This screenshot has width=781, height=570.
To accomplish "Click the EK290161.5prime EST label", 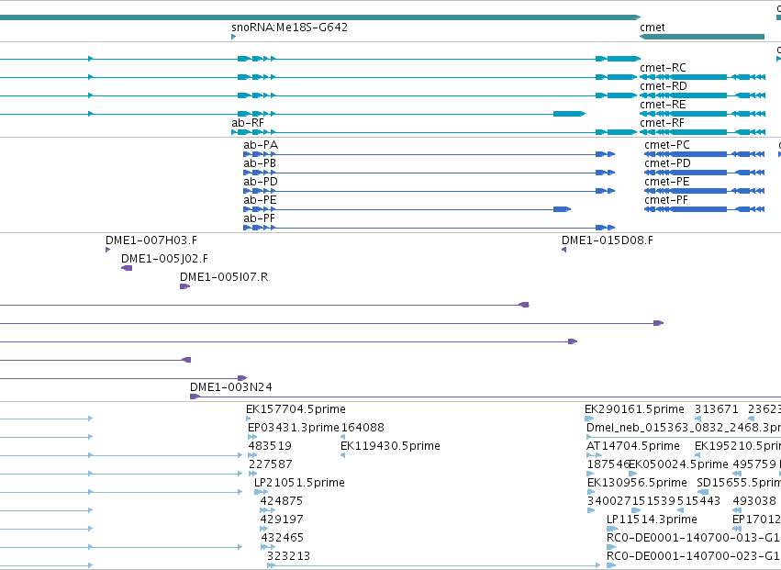I will point(634,409).
